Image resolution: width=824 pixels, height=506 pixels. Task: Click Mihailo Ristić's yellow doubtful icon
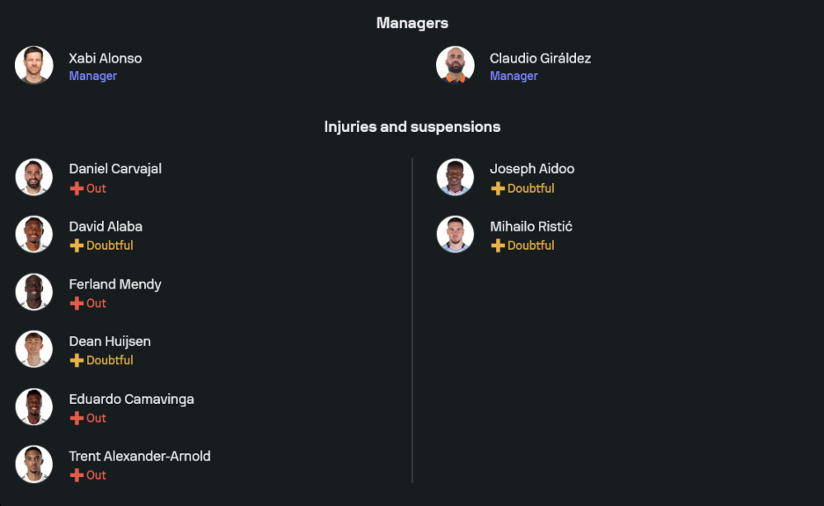[x=498, y=246]
